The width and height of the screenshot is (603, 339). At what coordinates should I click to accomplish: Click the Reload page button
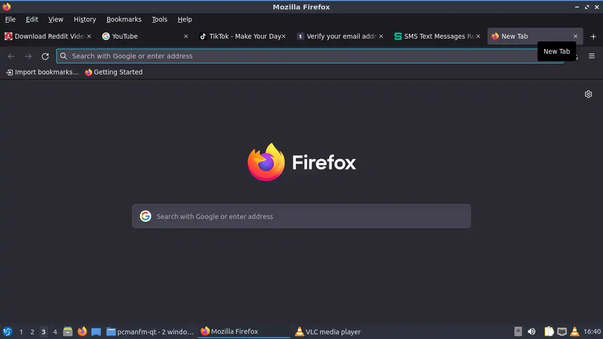[x=45, y=56]
